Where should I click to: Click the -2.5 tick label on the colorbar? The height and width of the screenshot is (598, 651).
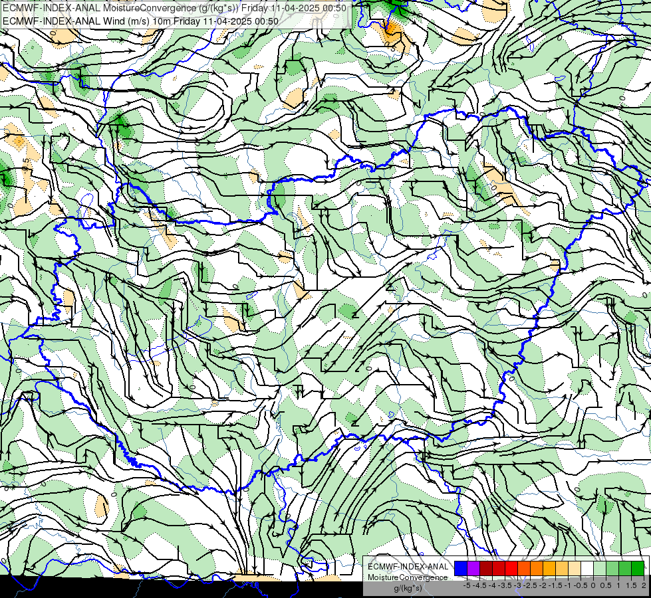pyautogui.click(x=530, y=585)
